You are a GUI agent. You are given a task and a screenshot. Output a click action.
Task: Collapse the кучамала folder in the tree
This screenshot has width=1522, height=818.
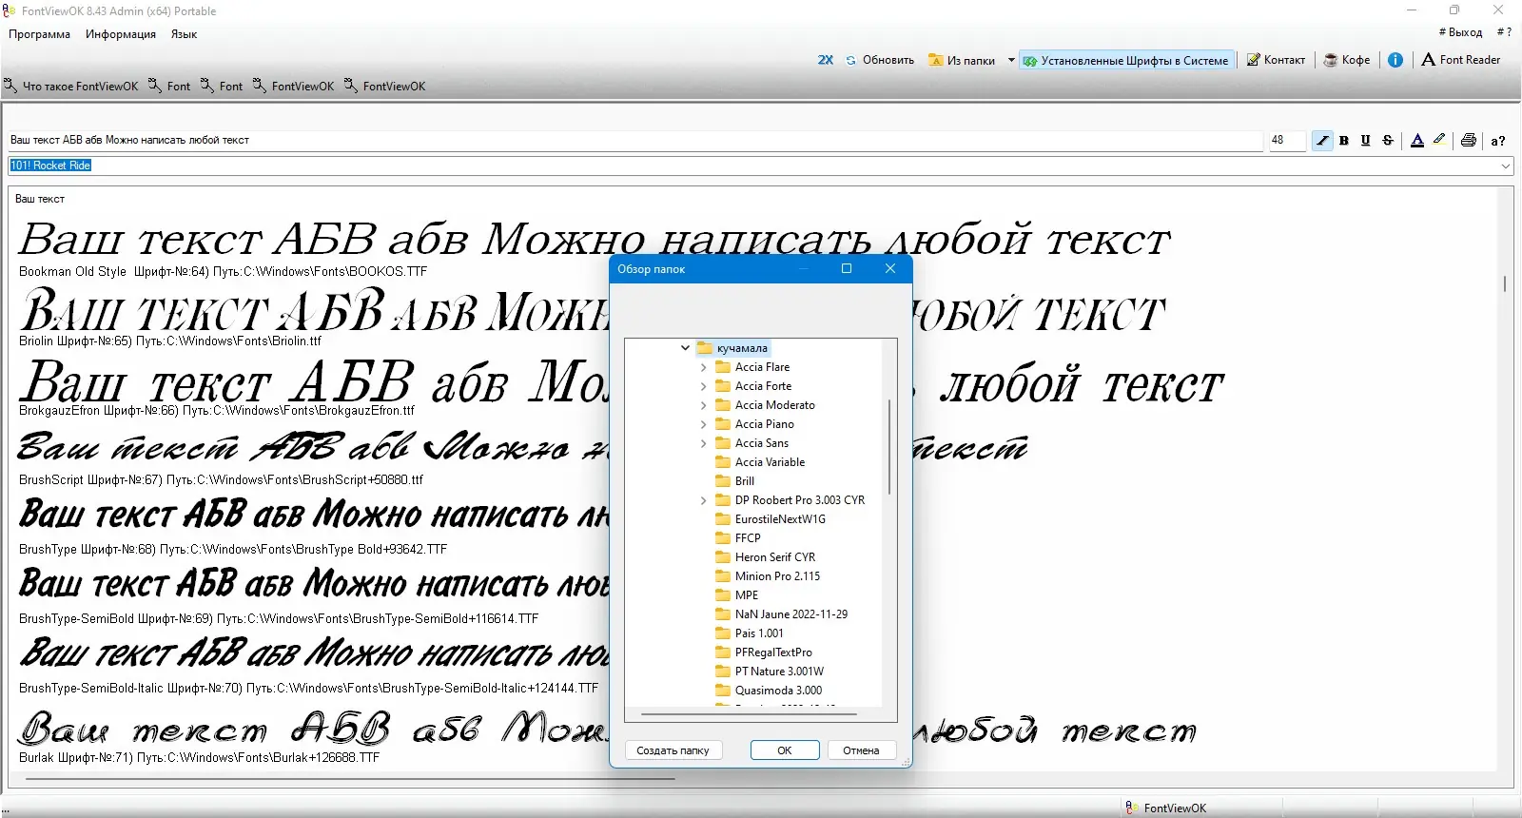[685, 348]
